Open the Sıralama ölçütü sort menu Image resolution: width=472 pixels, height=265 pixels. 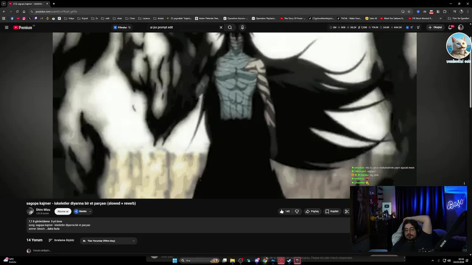(61, 240)
